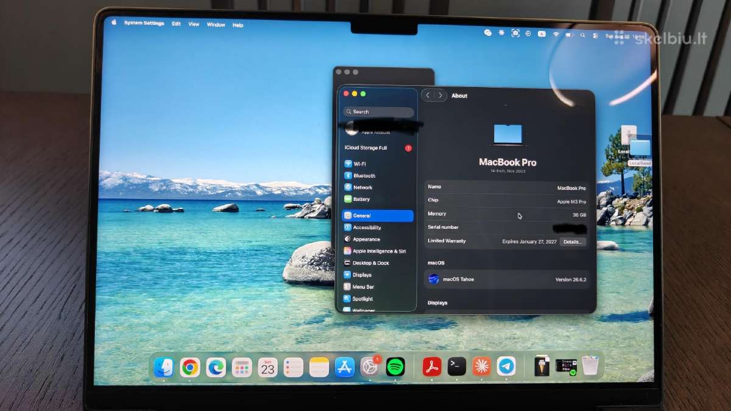Click date and time in menu bar
Image resolution: width=731 pixels, height=411 pixels.
tap(625, 36)
